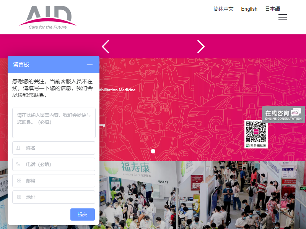Click the AID logo
The height and width of the screenshot is (229, 306).
[48, 17]
